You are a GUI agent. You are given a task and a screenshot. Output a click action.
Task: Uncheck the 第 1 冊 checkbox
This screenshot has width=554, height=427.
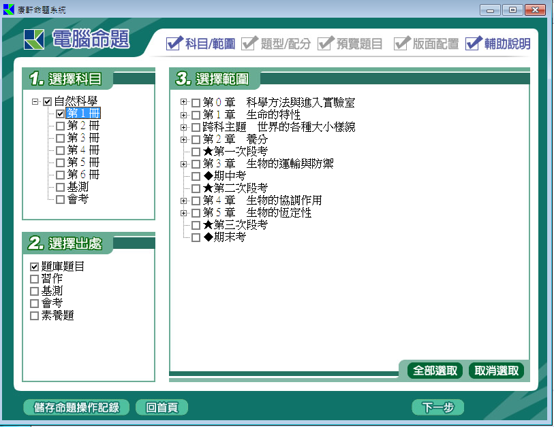[x=60, y=114]
